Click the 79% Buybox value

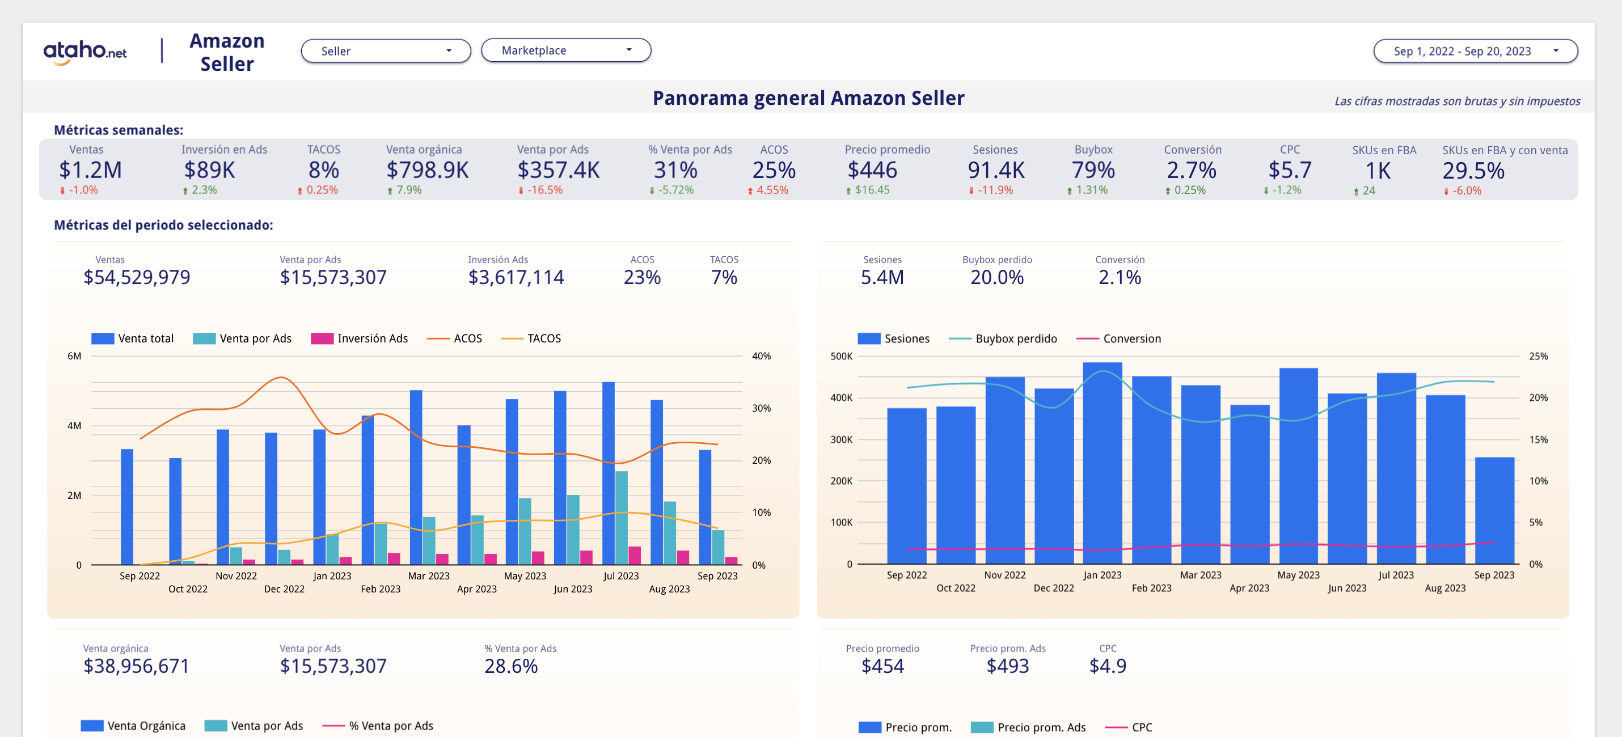(1093, 170)
